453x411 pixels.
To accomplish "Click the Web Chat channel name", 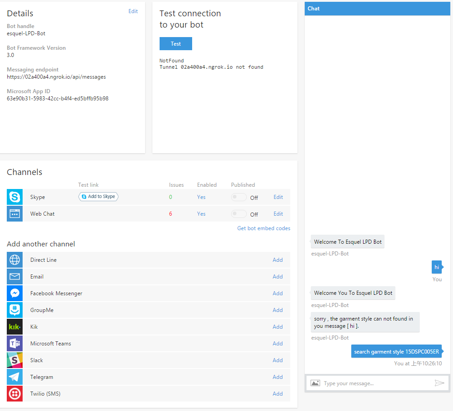I will point(42,213).
